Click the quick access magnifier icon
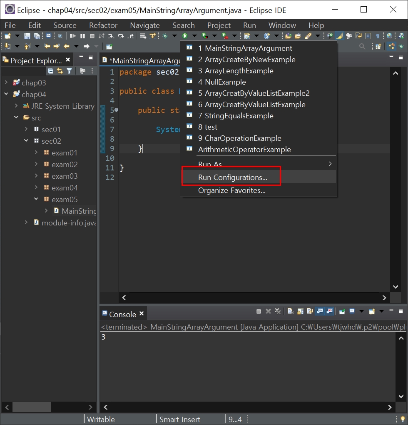The width and height of the screenshot is (408, 425). tap(362, 47)
